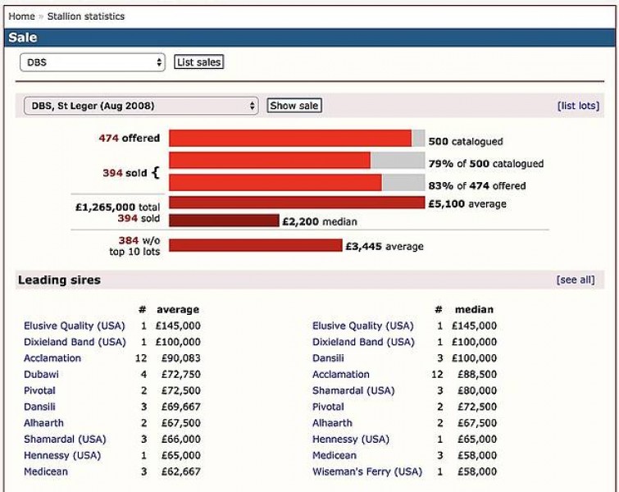Select Acclamation in the average column

[52, 358]
